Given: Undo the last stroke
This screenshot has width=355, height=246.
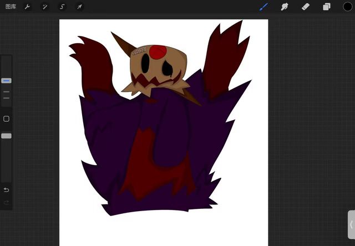Looking at the screenshot, I should click(6, 190).
